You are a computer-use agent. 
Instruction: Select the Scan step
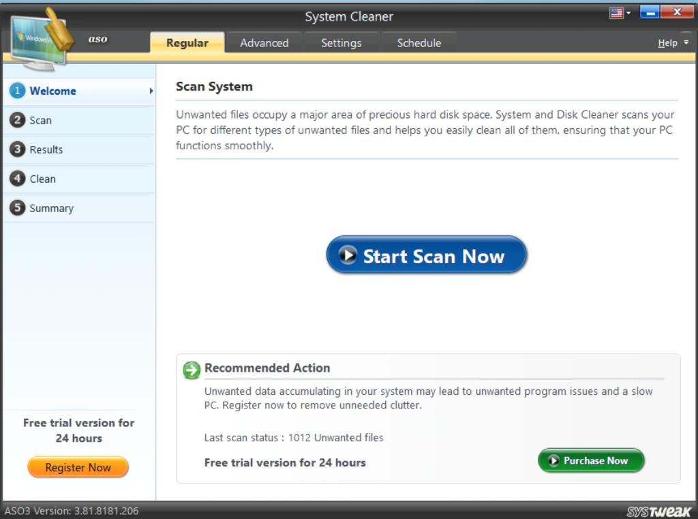point(79,120)
